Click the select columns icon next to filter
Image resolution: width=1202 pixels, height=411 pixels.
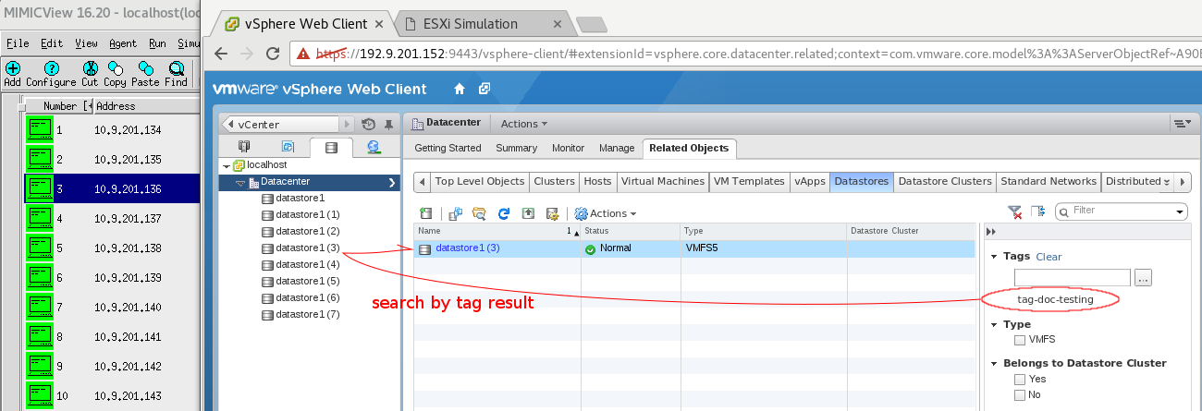click(x=1037, y=212)
